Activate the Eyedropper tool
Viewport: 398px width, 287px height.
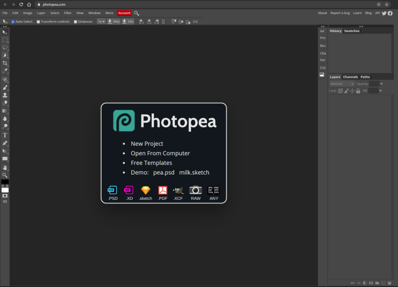(5, 71)
